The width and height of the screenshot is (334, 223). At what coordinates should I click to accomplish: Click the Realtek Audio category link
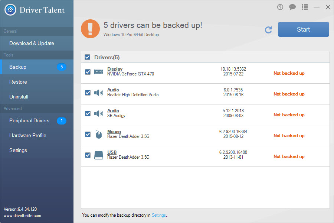(113, 90)
